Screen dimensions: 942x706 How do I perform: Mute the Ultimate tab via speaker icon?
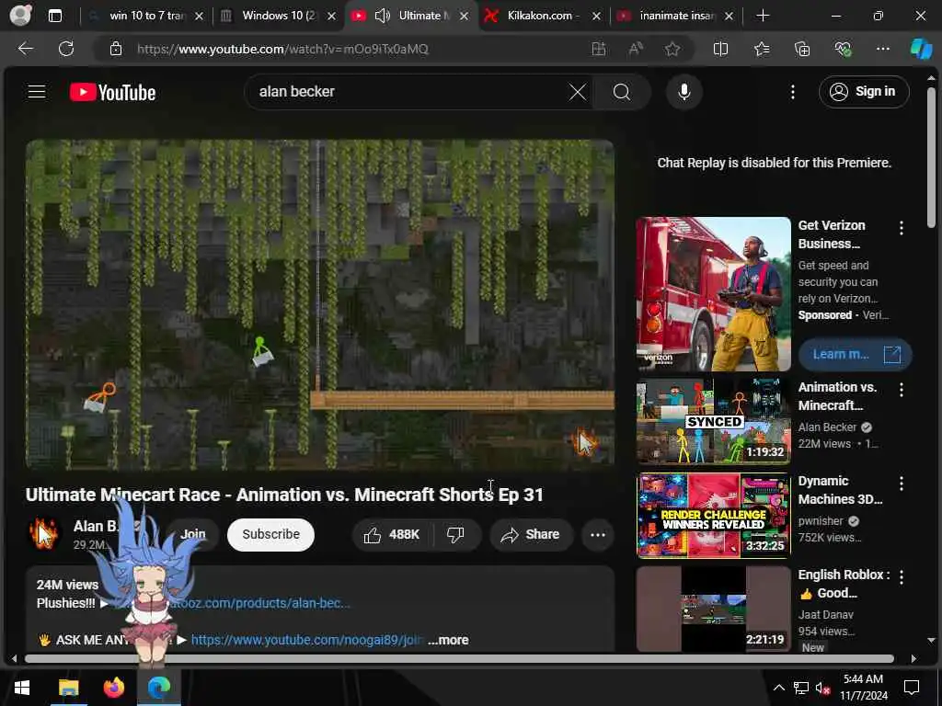(x=383, y=16)
